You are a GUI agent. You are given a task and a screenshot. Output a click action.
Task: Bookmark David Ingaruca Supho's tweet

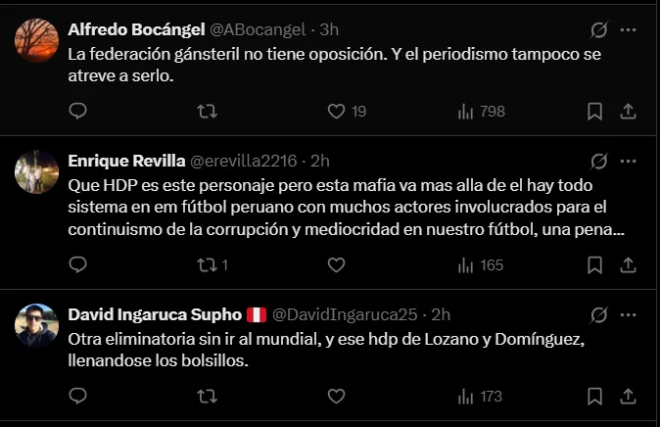click(594, 397)
